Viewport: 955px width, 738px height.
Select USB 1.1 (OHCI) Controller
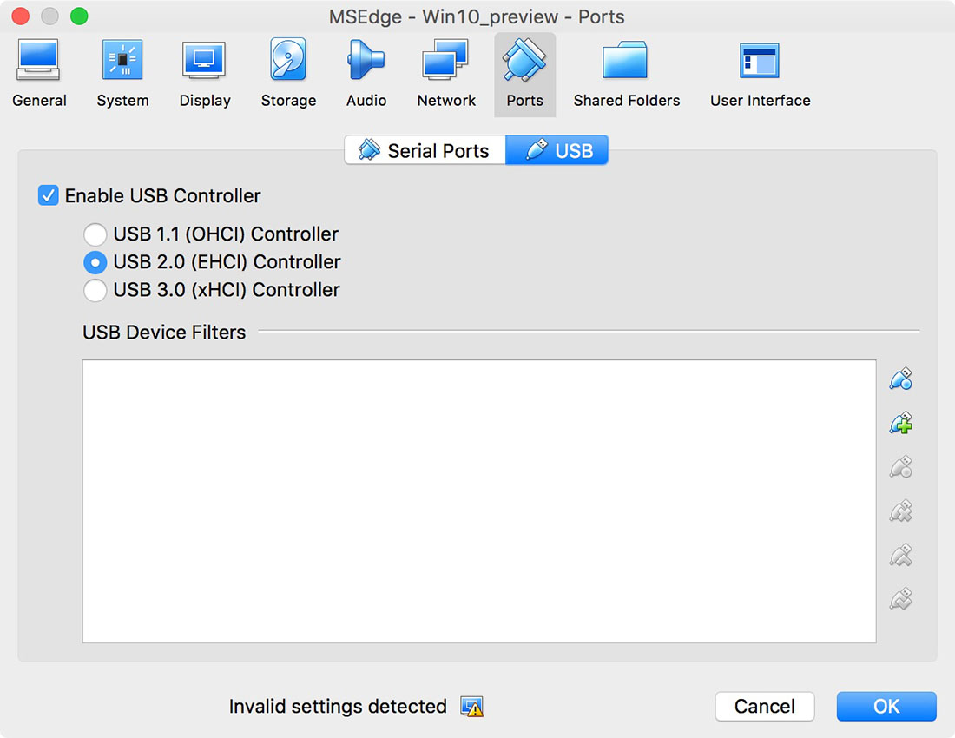pyautogui.click(x=95, y=234)
